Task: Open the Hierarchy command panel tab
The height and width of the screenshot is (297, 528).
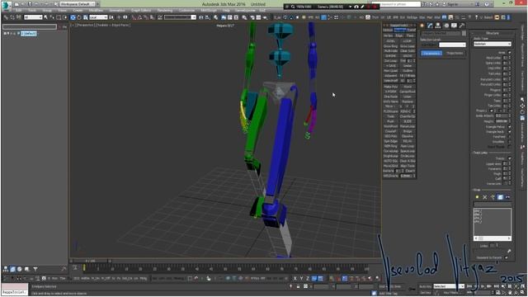Action: pyautogui.click(x=438, y=26)
